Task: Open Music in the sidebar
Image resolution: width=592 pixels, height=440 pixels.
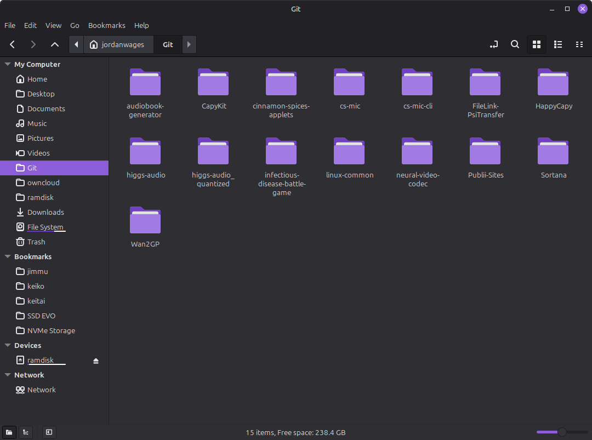Action: [54, 123]
